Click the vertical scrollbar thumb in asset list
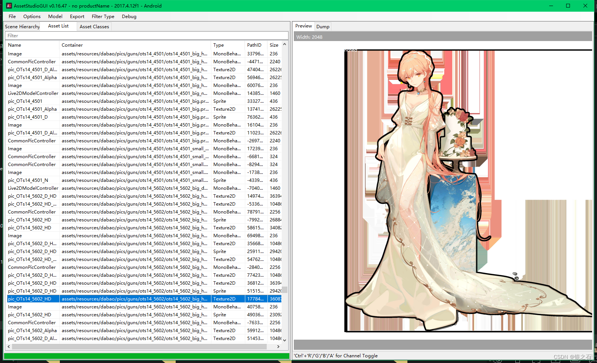 pyautogui.click(x=285, y=290)
